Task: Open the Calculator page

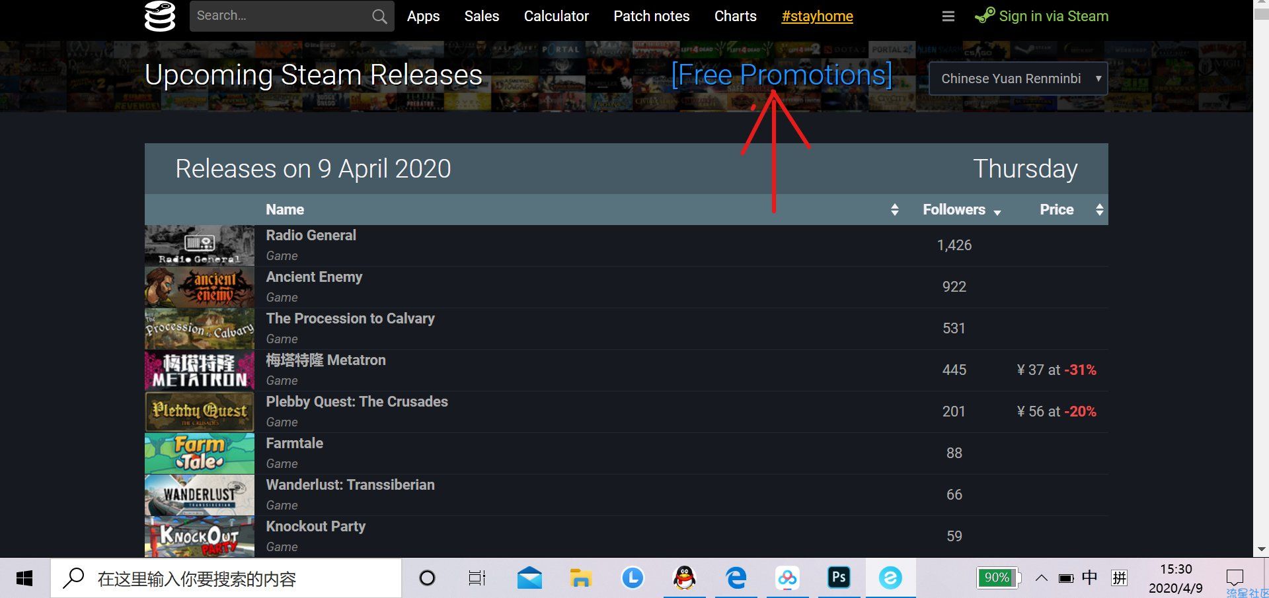Action: 557,16
